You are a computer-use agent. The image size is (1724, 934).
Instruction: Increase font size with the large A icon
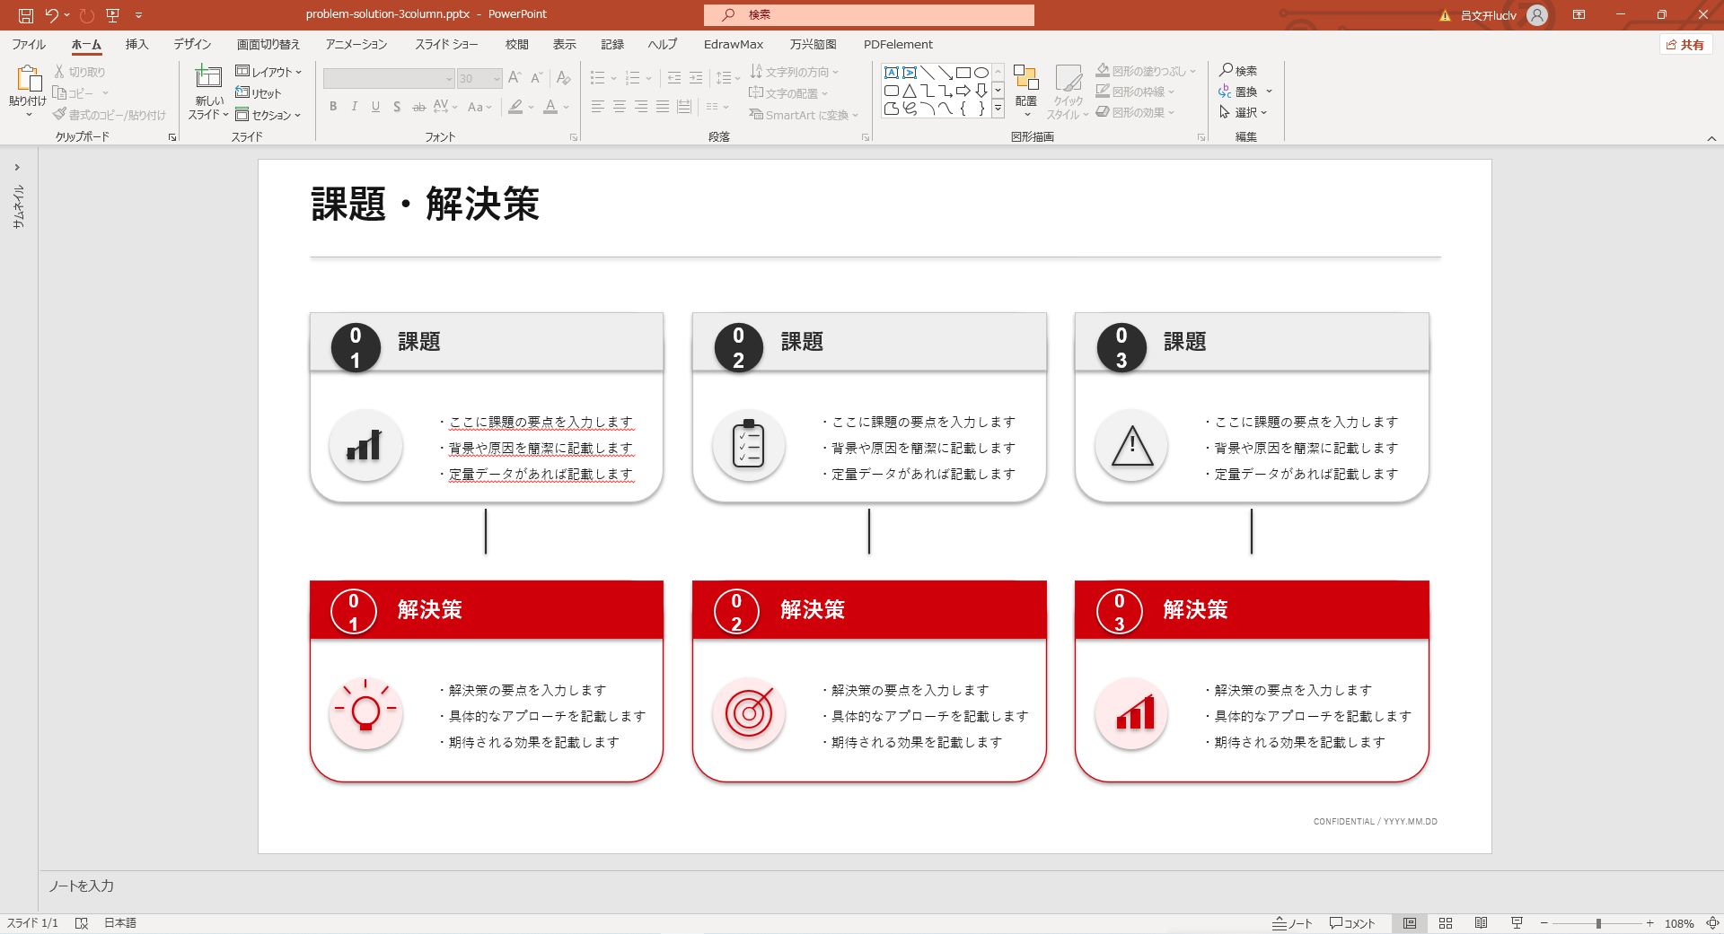point(515,78)
